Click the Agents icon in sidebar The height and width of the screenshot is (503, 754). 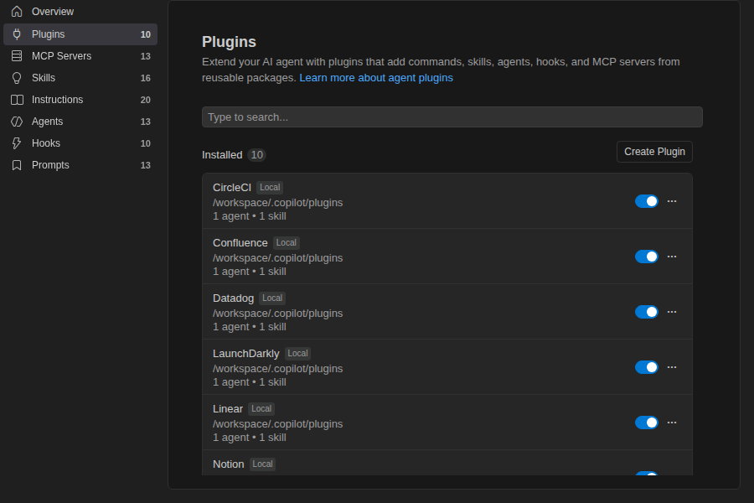pyautogui.click(x=17, y=122)
